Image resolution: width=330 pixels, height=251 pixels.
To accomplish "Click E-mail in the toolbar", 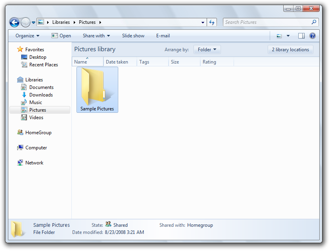I will tap(163, 36).
